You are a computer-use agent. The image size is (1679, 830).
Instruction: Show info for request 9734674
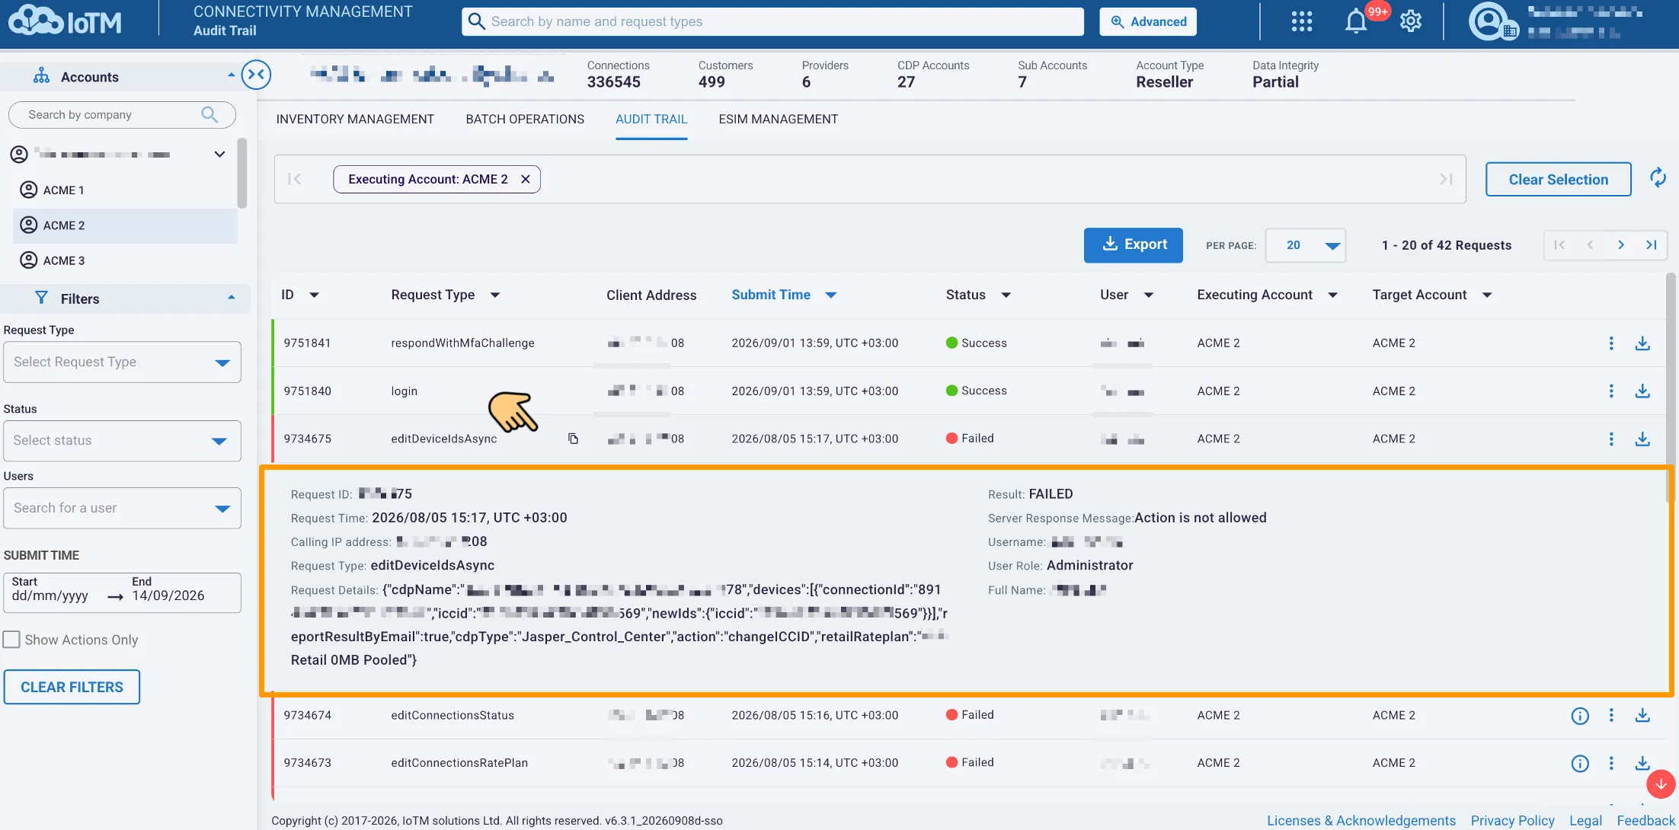(1580, 716)
